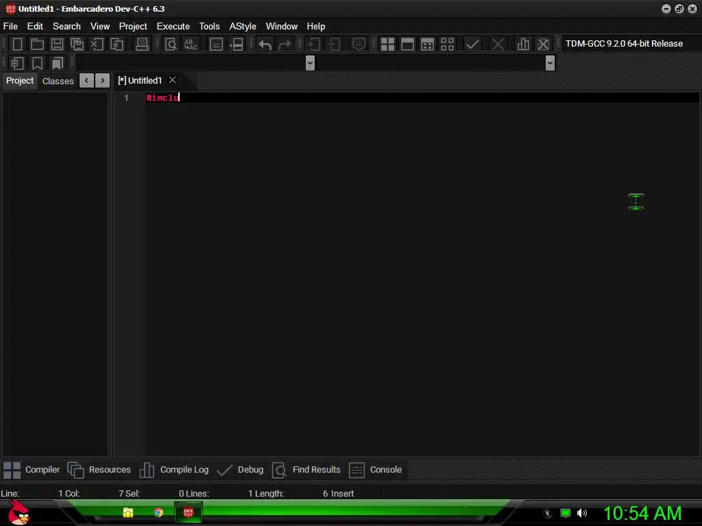
Task: Open the Console bottom panel tab
Action: coord(375,470)
